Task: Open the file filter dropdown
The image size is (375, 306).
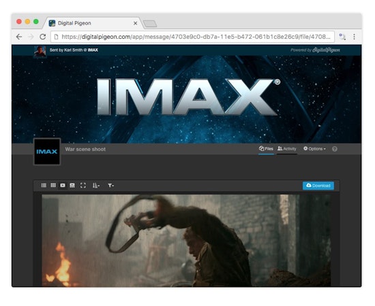Action: (110, 186)
